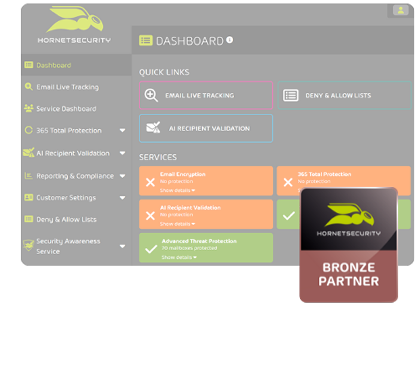Click the DASHBOARD page title

click(x=189, y=41)
